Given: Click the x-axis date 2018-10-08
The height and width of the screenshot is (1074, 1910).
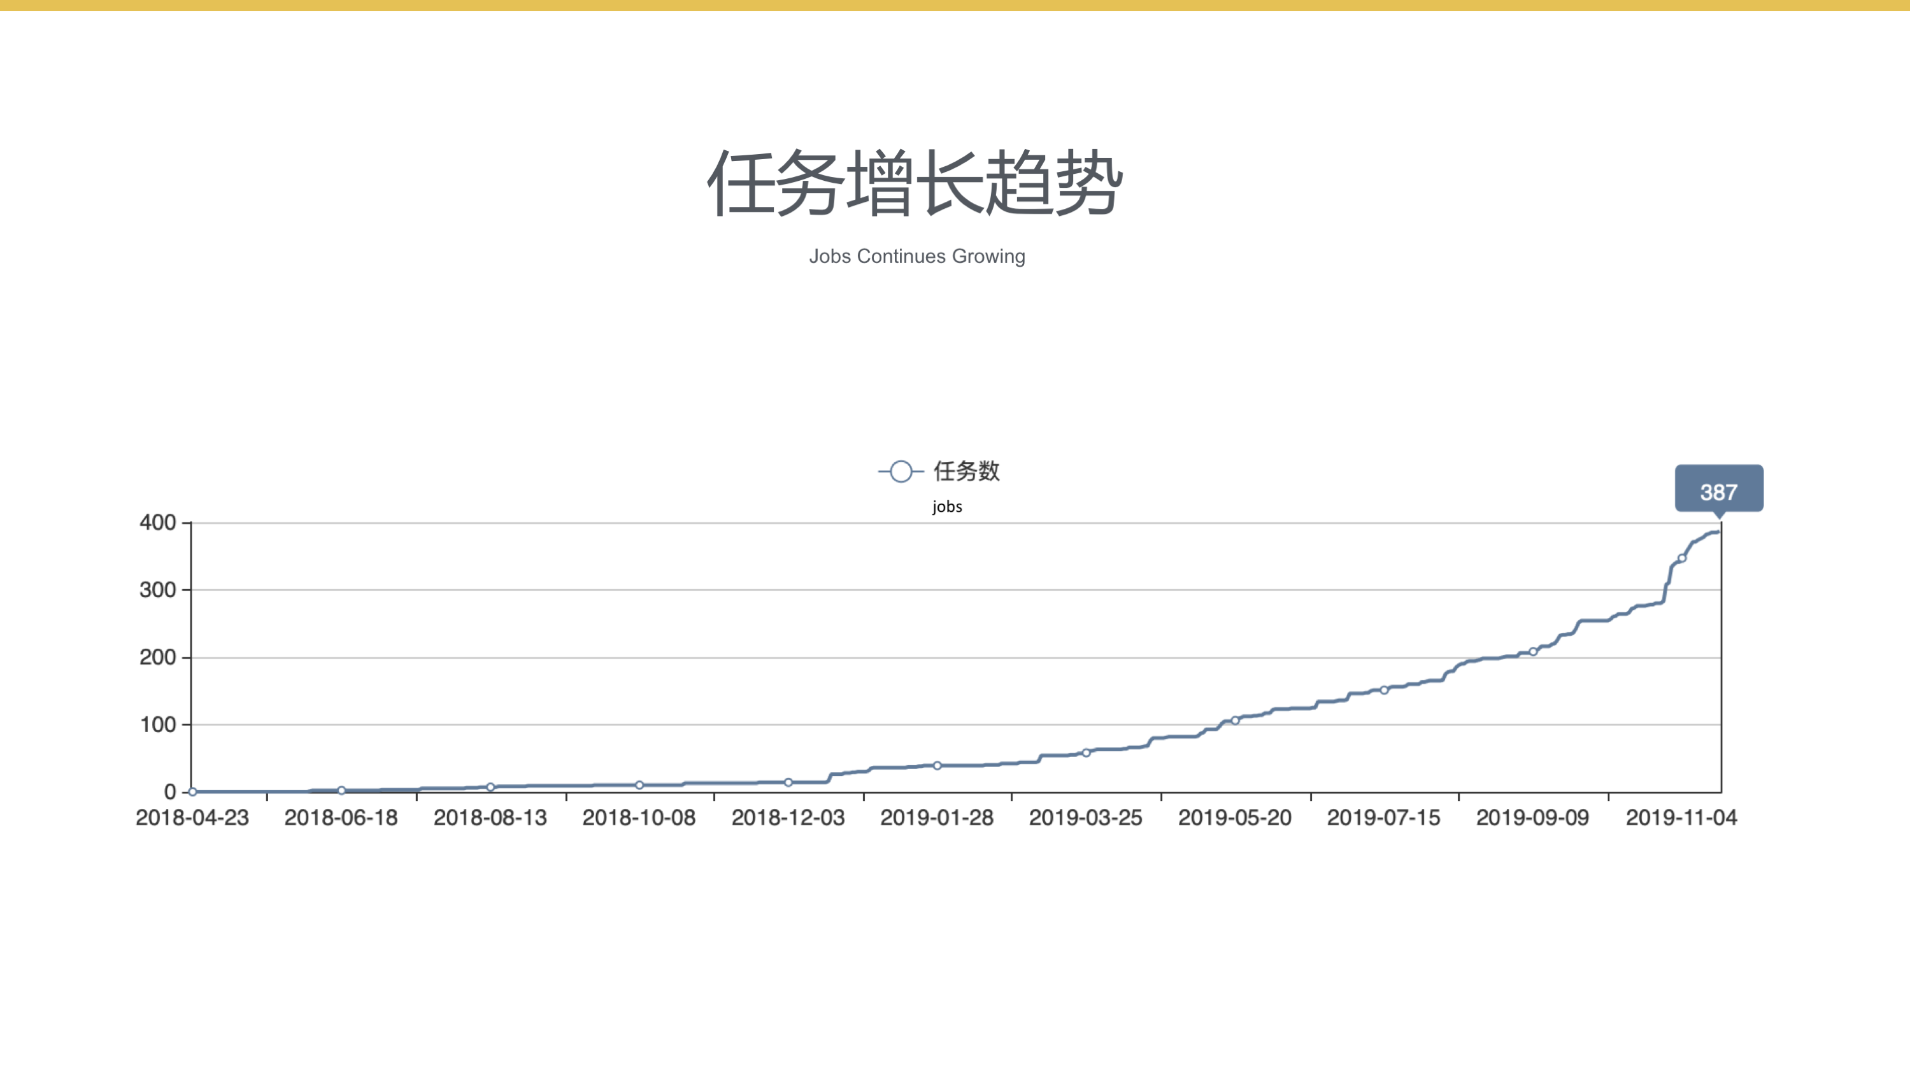Looking at the screenshot, I should [x=639, y=818].
